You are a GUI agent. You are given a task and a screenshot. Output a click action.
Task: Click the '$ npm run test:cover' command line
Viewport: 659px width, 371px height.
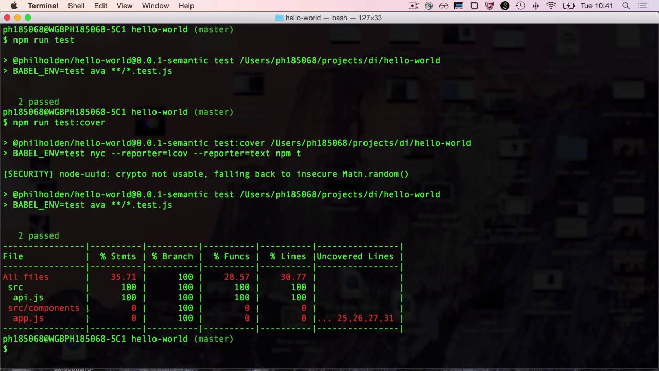[x=54, y=123]
